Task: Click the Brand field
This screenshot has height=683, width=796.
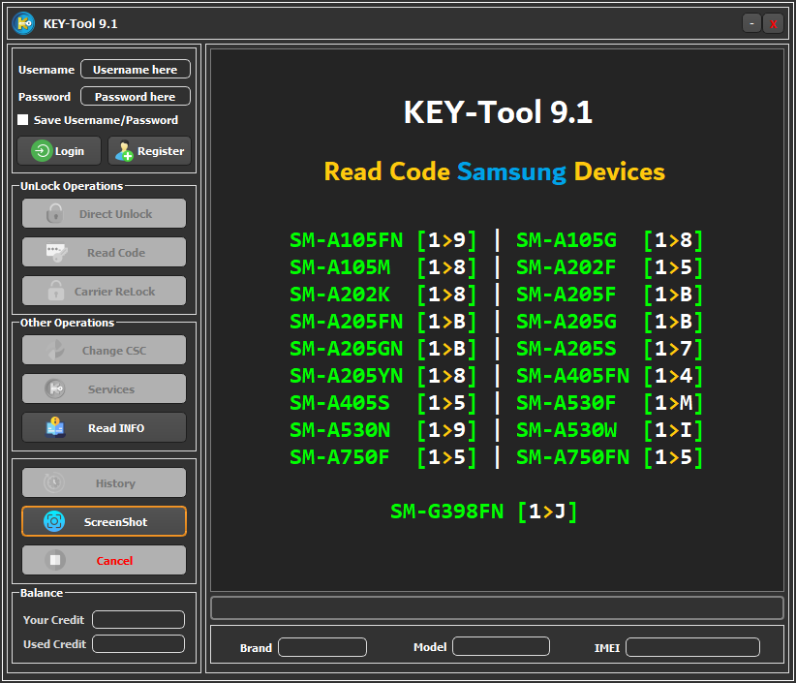Action: point(322,647)
